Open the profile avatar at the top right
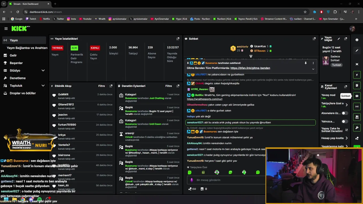Screen dimensions: 363x204 coord(352,29)
